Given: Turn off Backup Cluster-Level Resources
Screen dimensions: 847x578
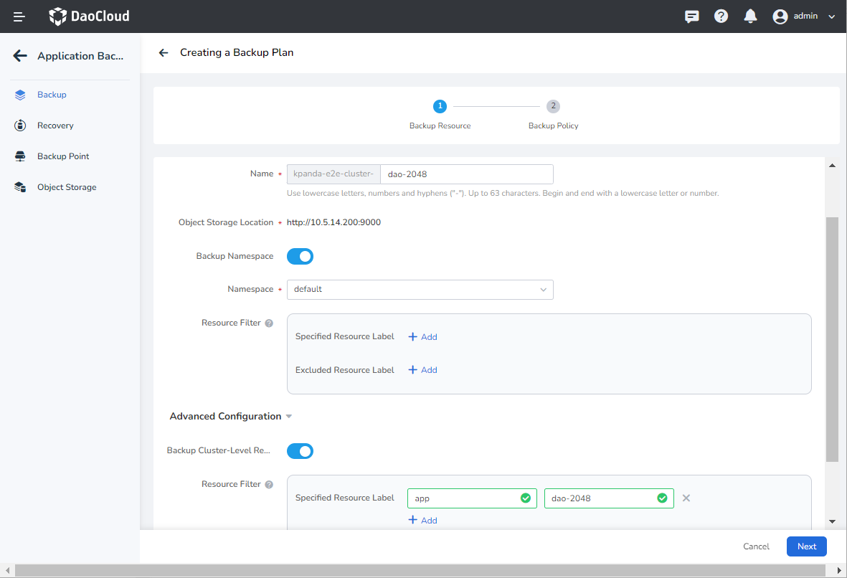Looking at the screenshot, I should 300,451.
